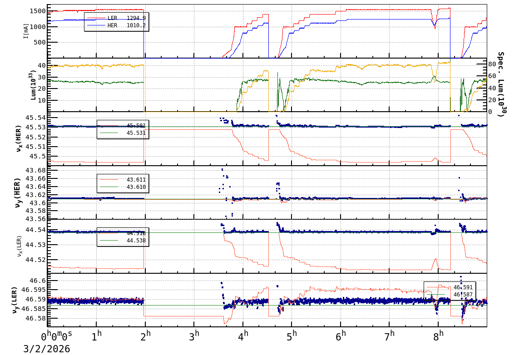Click the 45.54 tick label

click(36, 118)
